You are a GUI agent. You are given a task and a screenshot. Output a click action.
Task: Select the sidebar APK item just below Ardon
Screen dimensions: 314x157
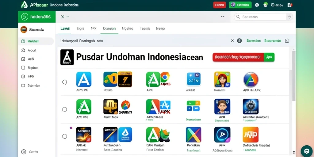point(28,59)
